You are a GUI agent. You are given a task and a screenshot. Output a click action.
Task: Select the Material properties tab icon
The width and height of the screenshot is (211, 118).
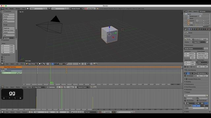click(x=207, y=29)
